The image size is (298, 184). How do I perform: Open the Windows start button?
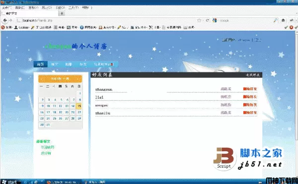click(10, 182)
